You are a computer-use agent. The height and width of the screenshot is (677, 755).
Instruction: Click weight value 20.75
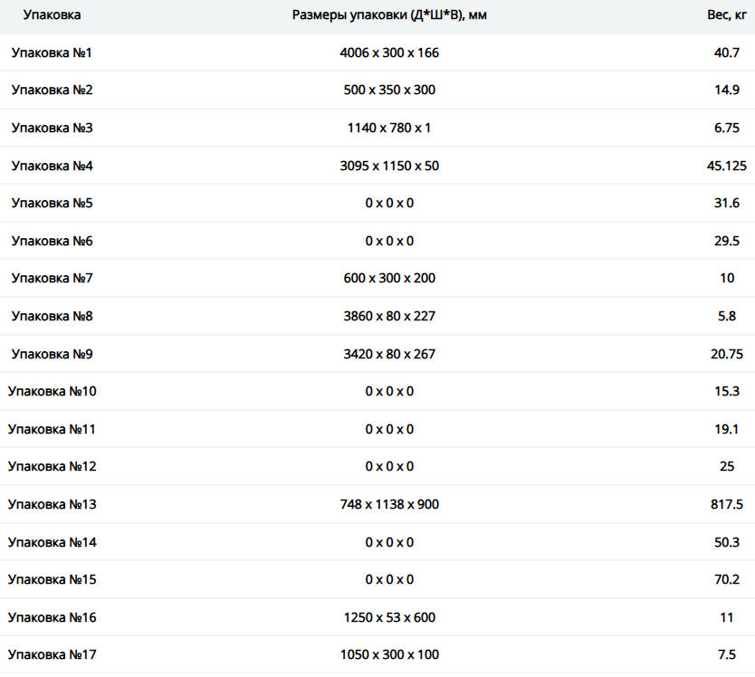tap(727, 354)
